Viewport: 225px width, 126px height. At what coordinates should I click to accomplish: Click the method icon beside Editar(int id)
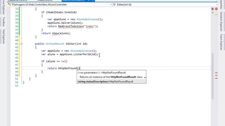[x=114, y=5]
